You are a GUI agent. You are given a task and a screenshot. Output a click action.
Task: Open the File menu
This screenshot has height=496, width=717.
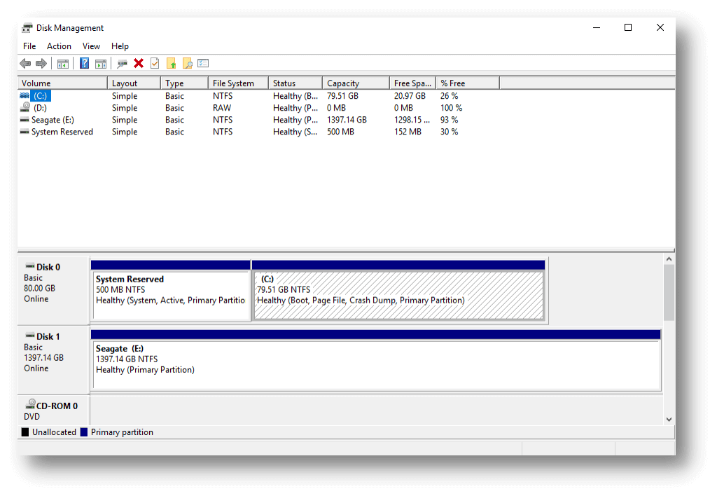[x=29, y=46]
